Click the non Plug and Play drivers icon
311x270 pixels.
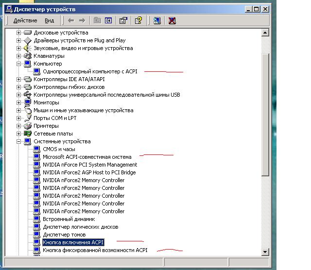(x=28, y=40)
